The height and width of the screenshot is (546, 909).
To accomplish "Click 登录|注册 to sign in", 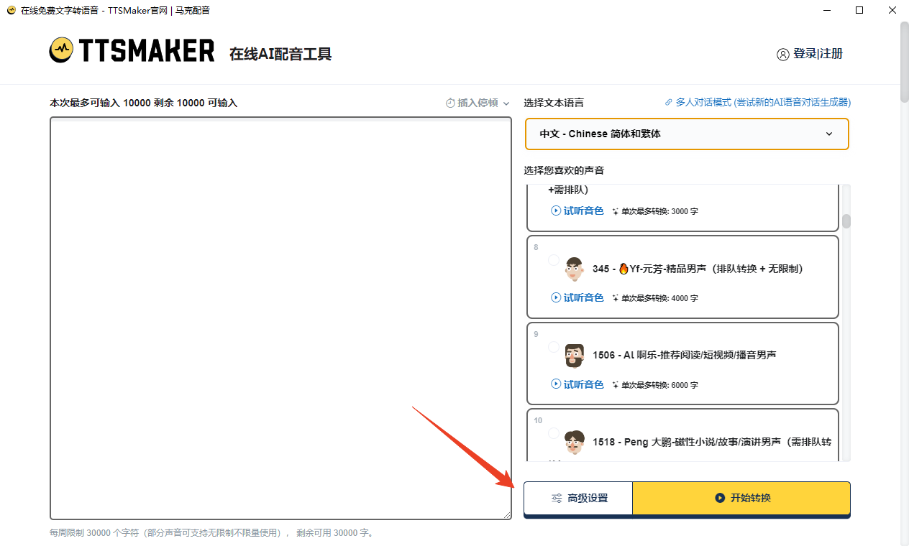I will (818, 54).
